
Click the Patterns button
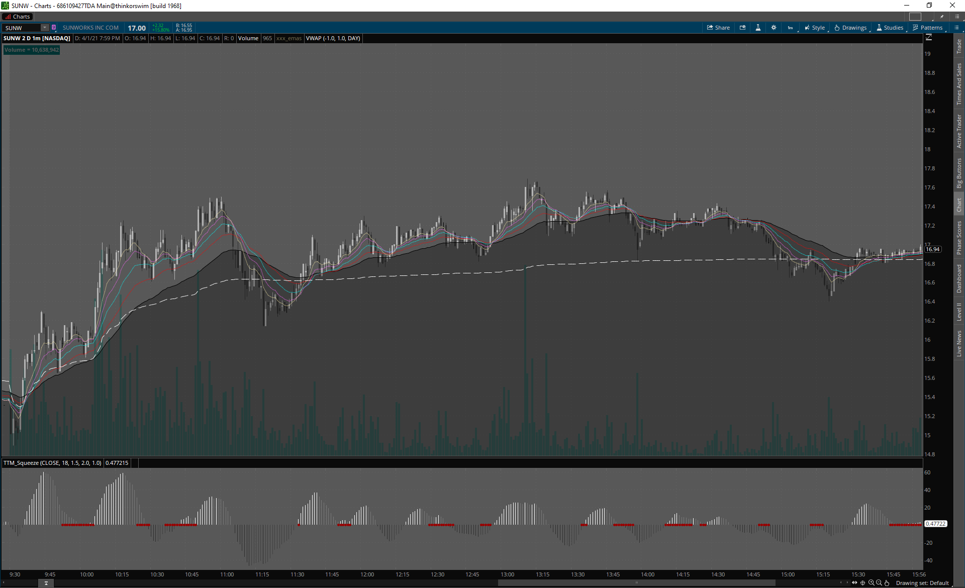(928, 28)
